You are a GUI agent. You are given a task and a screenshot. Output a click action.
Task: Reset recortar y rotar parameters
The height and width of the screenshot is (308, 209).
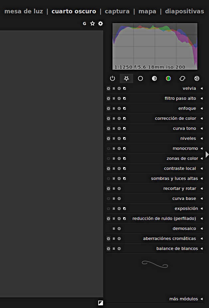coord(119,189)
